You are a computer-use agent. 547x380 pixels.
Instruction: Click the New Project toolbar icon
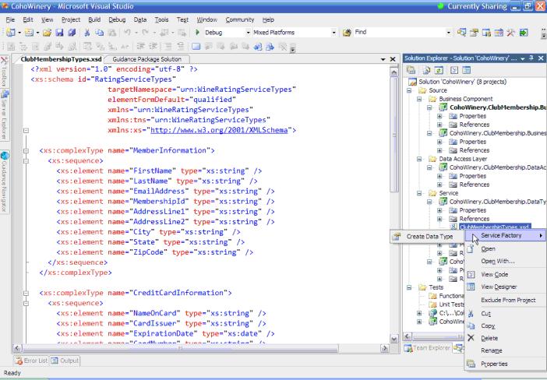[x=10, y=33]
